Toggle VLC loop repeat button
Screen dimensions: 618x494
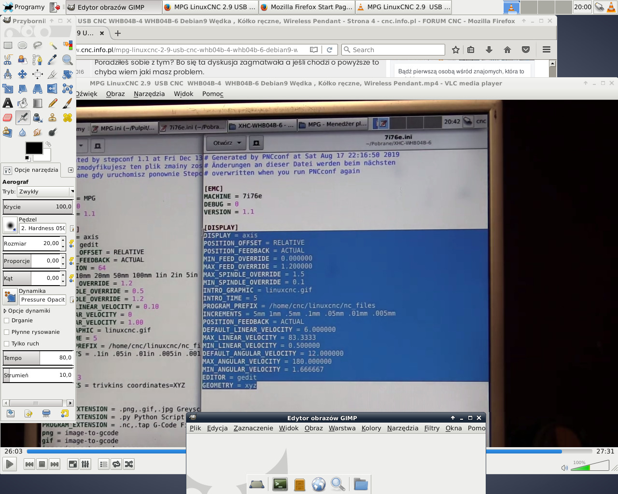116,464
